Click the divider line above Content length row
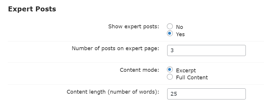This screenshot has height=105, width=264. tap(136, 84)
